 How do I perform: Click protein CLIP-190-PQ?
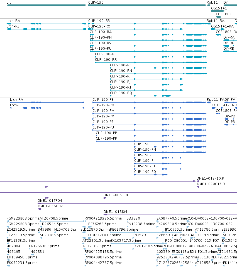pos(145,172)
